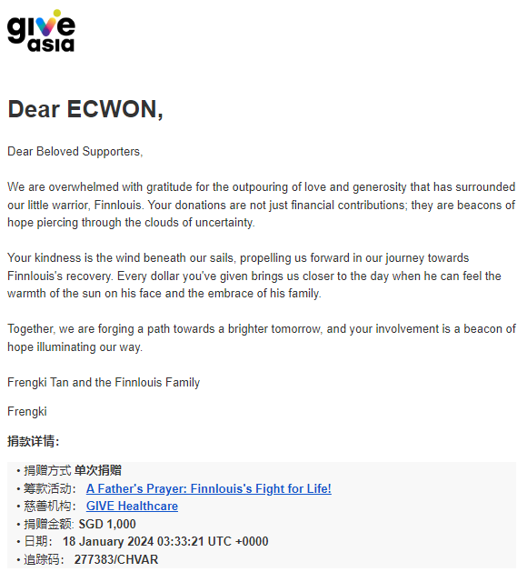Click the paragraph starting Your kindness is
The height and width of the screenshot is (572, 527).
click(x=254, y=276)
